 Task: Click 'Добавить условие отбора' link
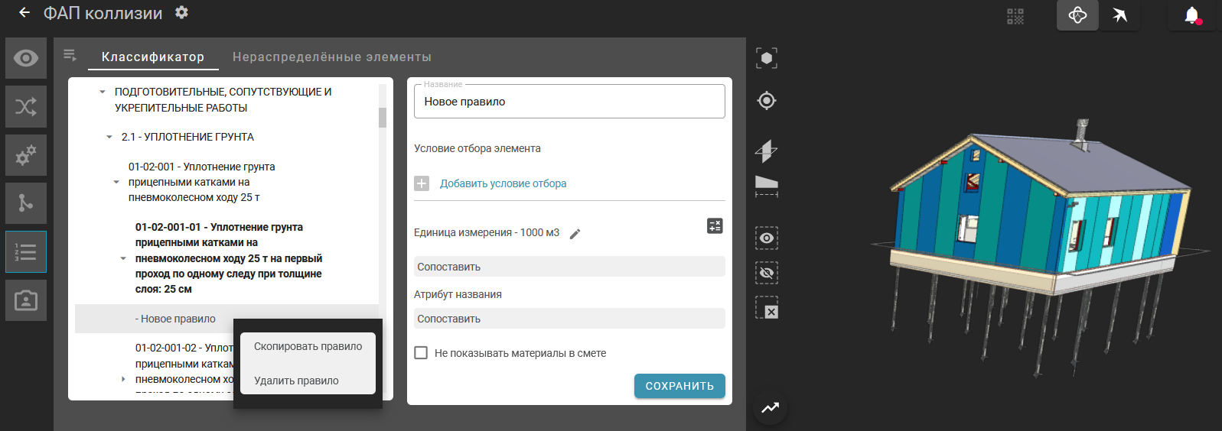(x=503, y=183)
